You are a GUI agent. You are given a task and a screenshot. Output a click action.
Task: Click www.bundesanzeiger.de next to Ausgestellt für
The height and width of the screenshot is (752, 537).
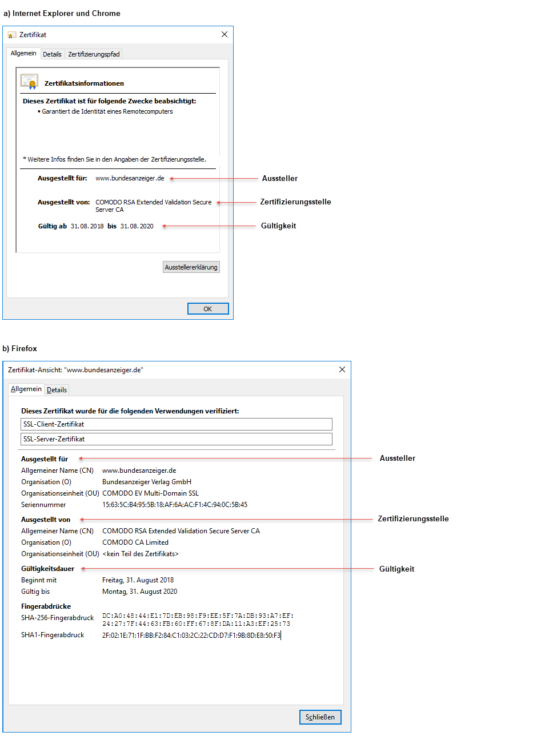(x=130, y=178)
